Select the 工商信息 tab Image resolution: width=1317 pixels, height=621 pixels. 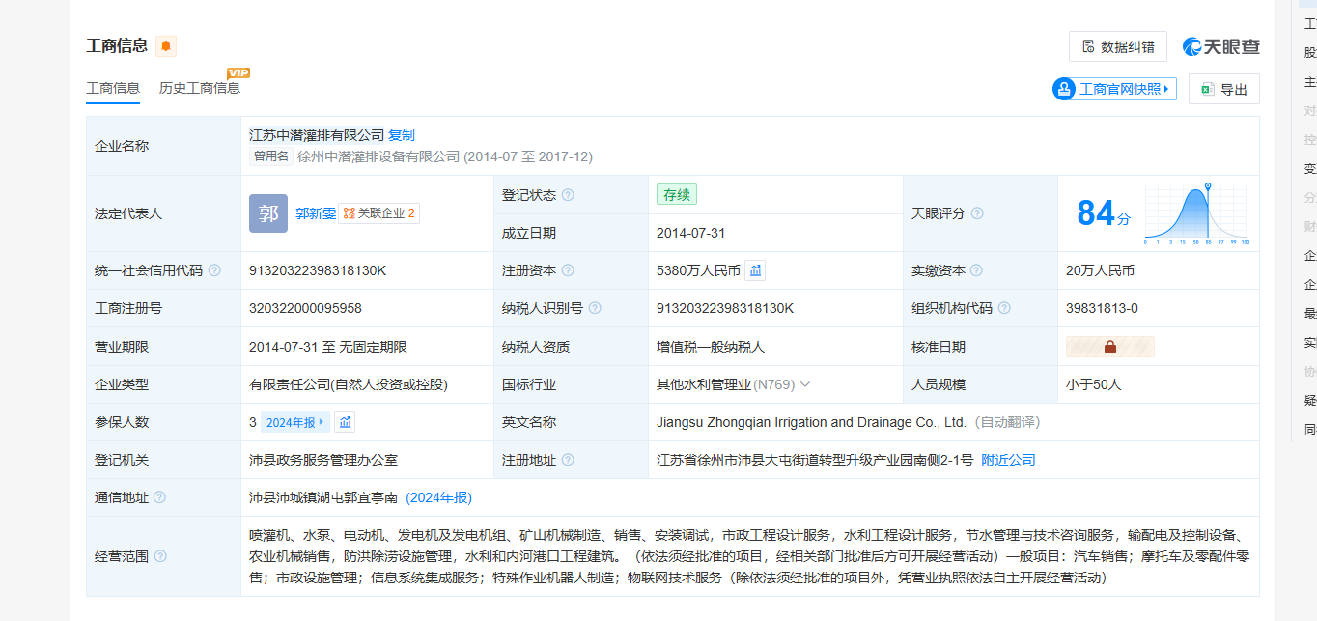pos(113,88)
